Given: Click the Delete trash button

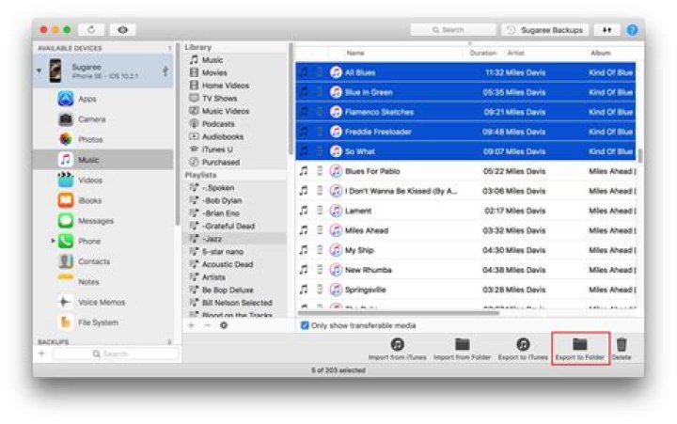Looking at the screenshot, I should [x=622, y=349].
